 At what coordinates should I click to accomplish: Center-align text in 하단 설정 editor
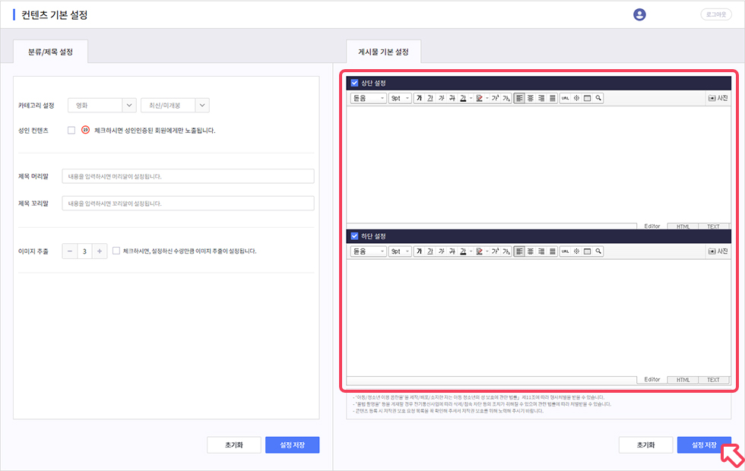click(x=530, y=251)
